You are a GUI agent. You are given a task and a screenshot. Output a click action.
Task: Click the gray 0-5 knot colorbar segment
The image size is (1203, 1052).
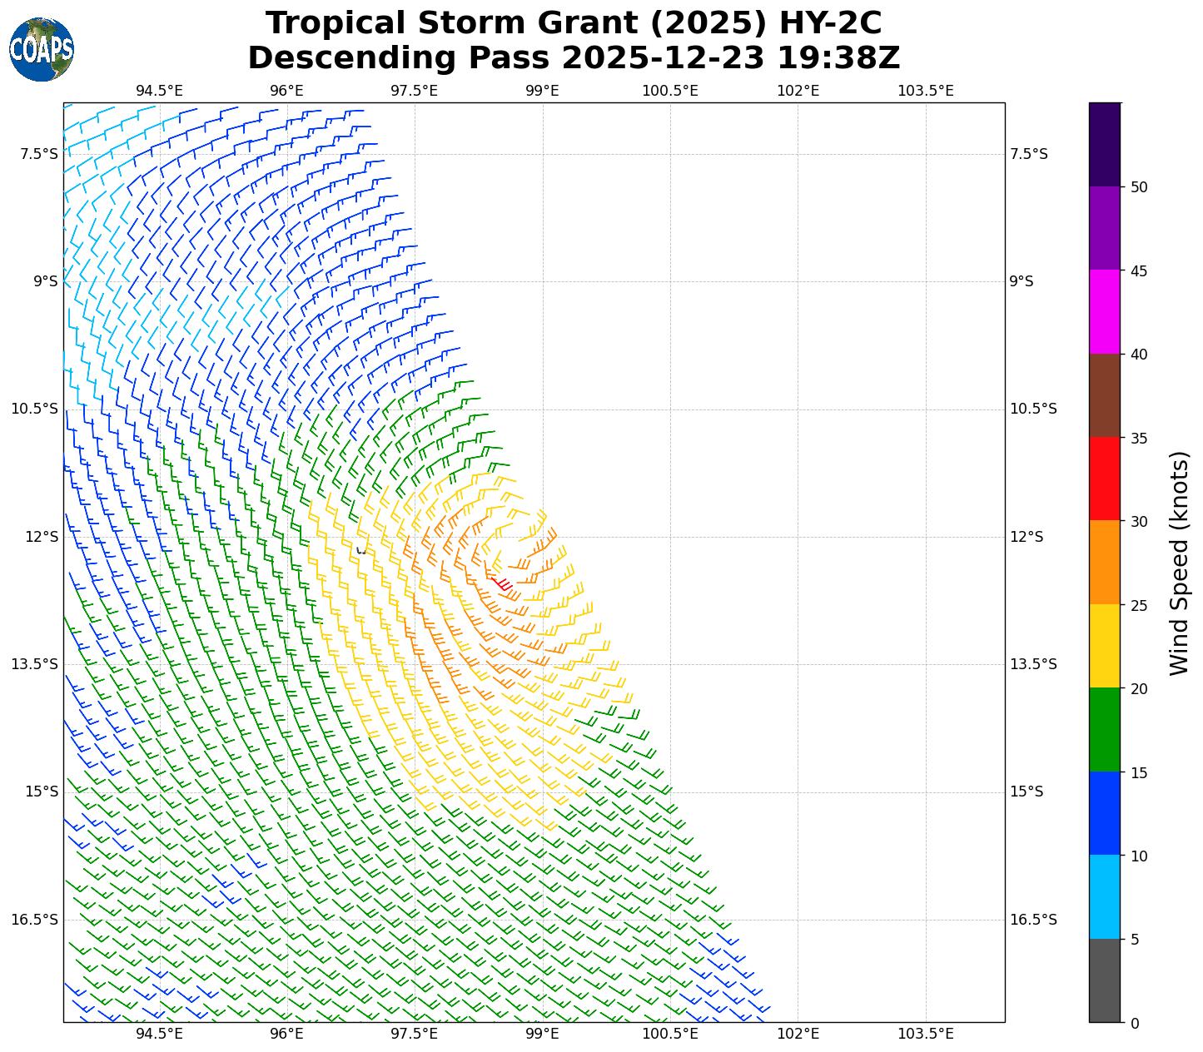tap(1105, 980)
